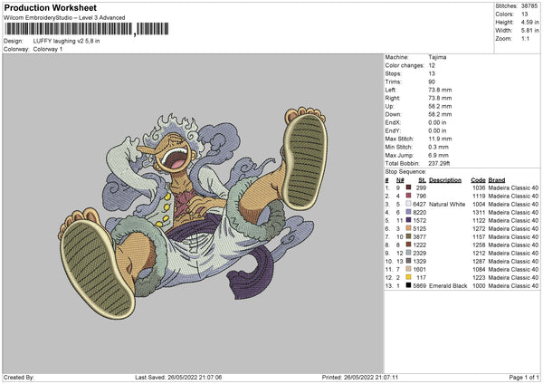Click the Up value '58.2 mm'
Viewport: 543px width, 384px height.
440,106
